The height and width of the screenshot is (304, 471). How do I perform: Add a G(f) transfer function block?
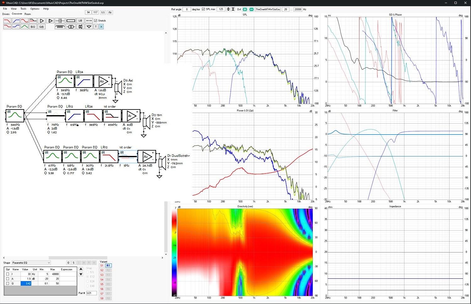[41, 27]
